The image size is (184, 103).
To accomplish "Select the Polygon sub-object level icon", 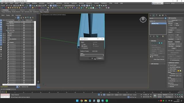I will coord(159,43).
